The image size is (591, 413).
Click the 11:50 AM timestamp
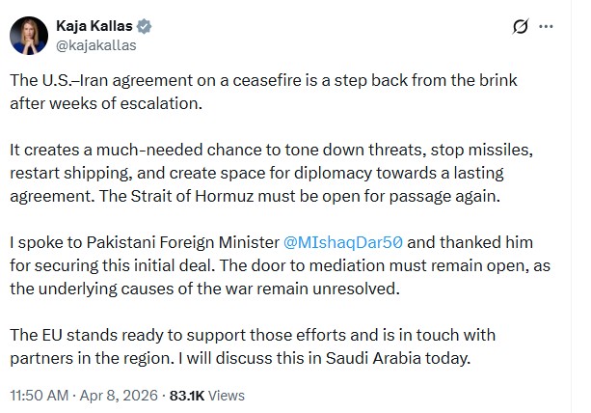[40, 395]
